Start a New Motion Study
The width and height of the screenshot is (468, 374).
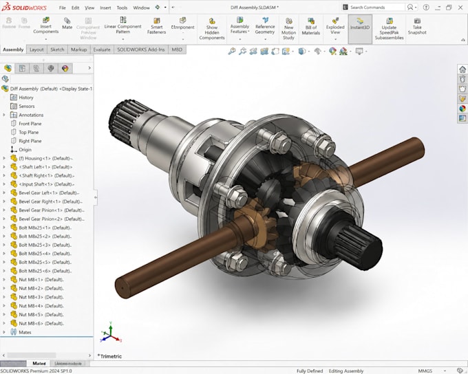[x=288, y=29]
